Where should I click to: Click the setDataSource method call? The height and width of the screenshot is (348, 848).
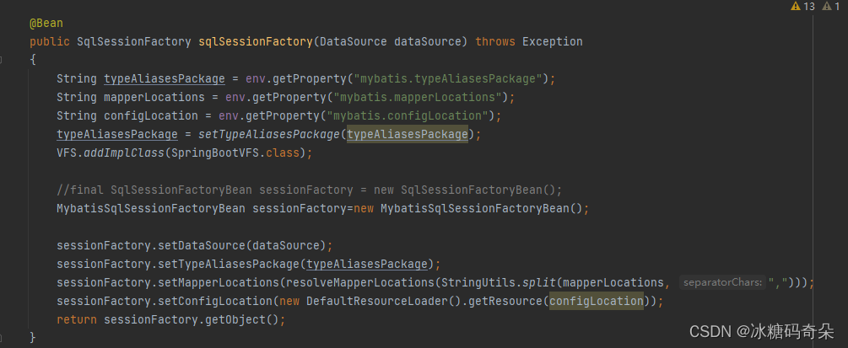point(201,245)
